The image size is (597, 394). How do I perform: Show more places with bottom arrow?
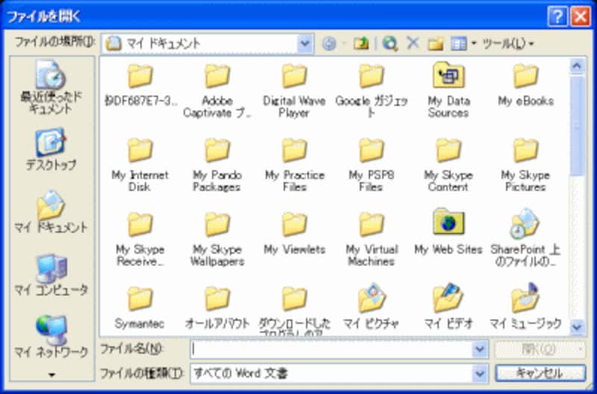click(x=51, y=375)
